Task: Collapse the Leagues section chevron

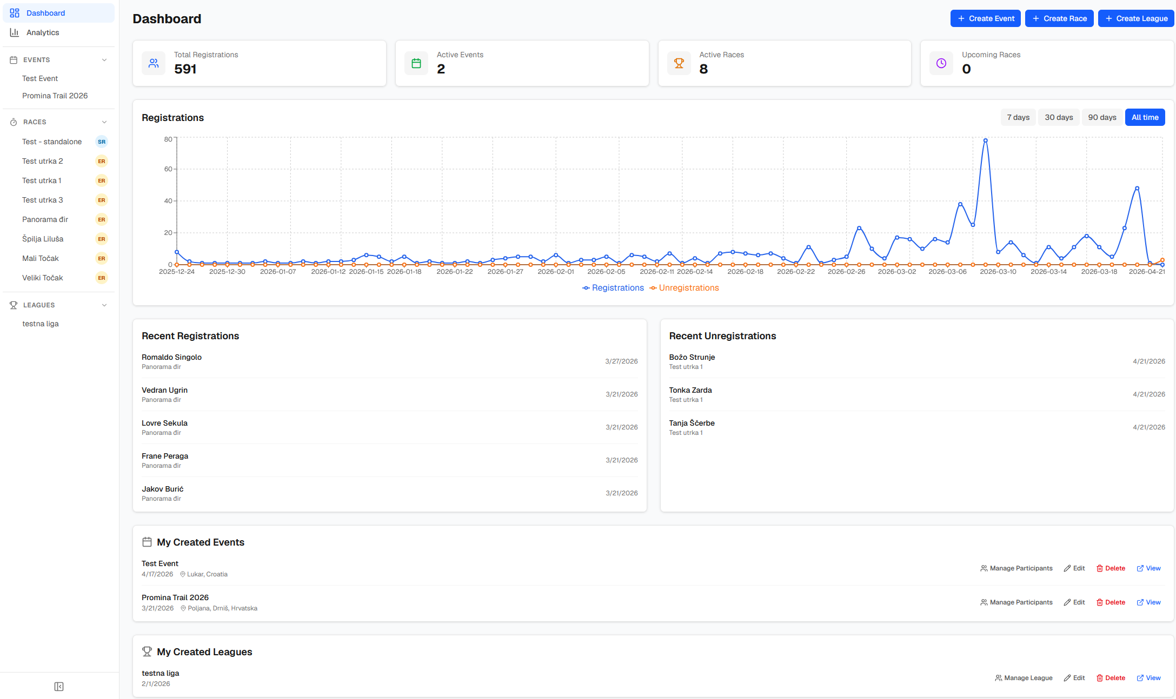Action: pyautogui.click(x=104, y=305)
